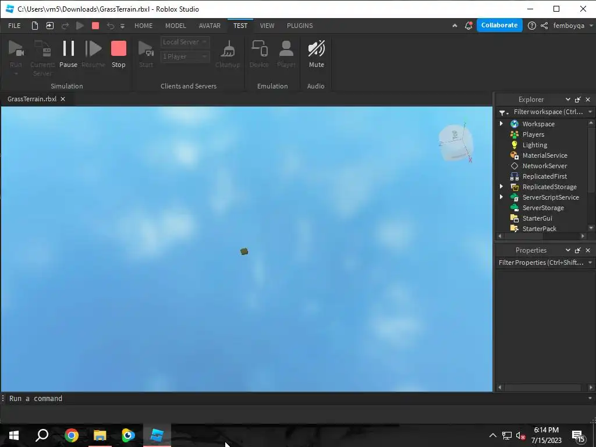
Task: Show hidden system tray icons
Action: pyautogui.click(x=492, y=435)
